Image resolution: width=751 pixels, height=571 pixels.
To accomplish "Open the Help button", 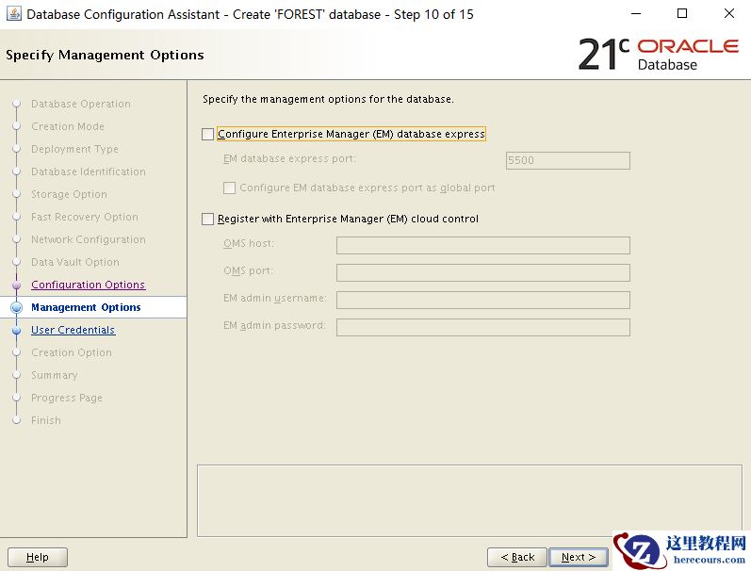I will click(38, 557).
